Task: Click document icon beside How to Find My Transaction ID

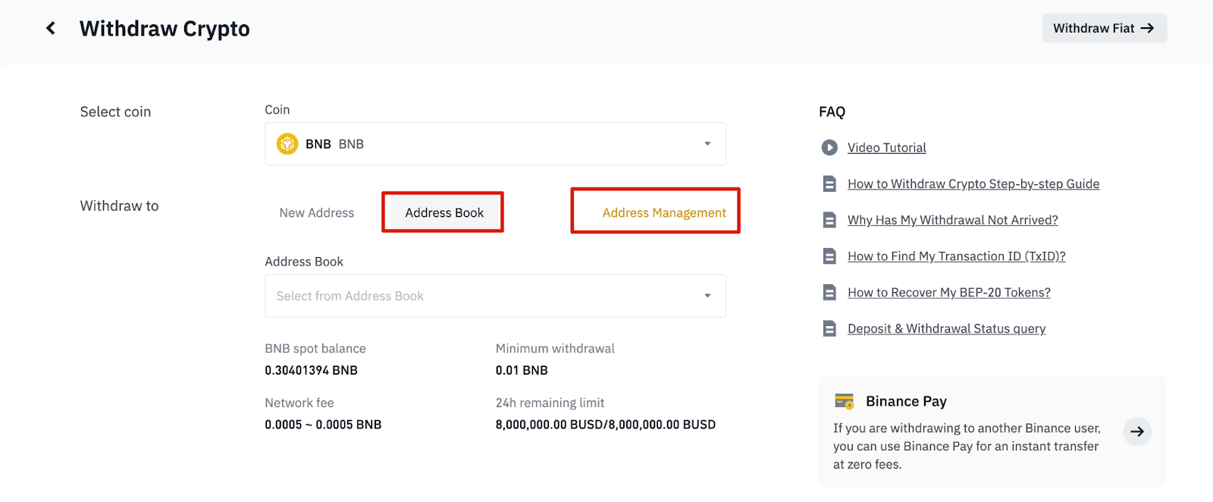Action: pyautogui.click(x=829, y=256)
